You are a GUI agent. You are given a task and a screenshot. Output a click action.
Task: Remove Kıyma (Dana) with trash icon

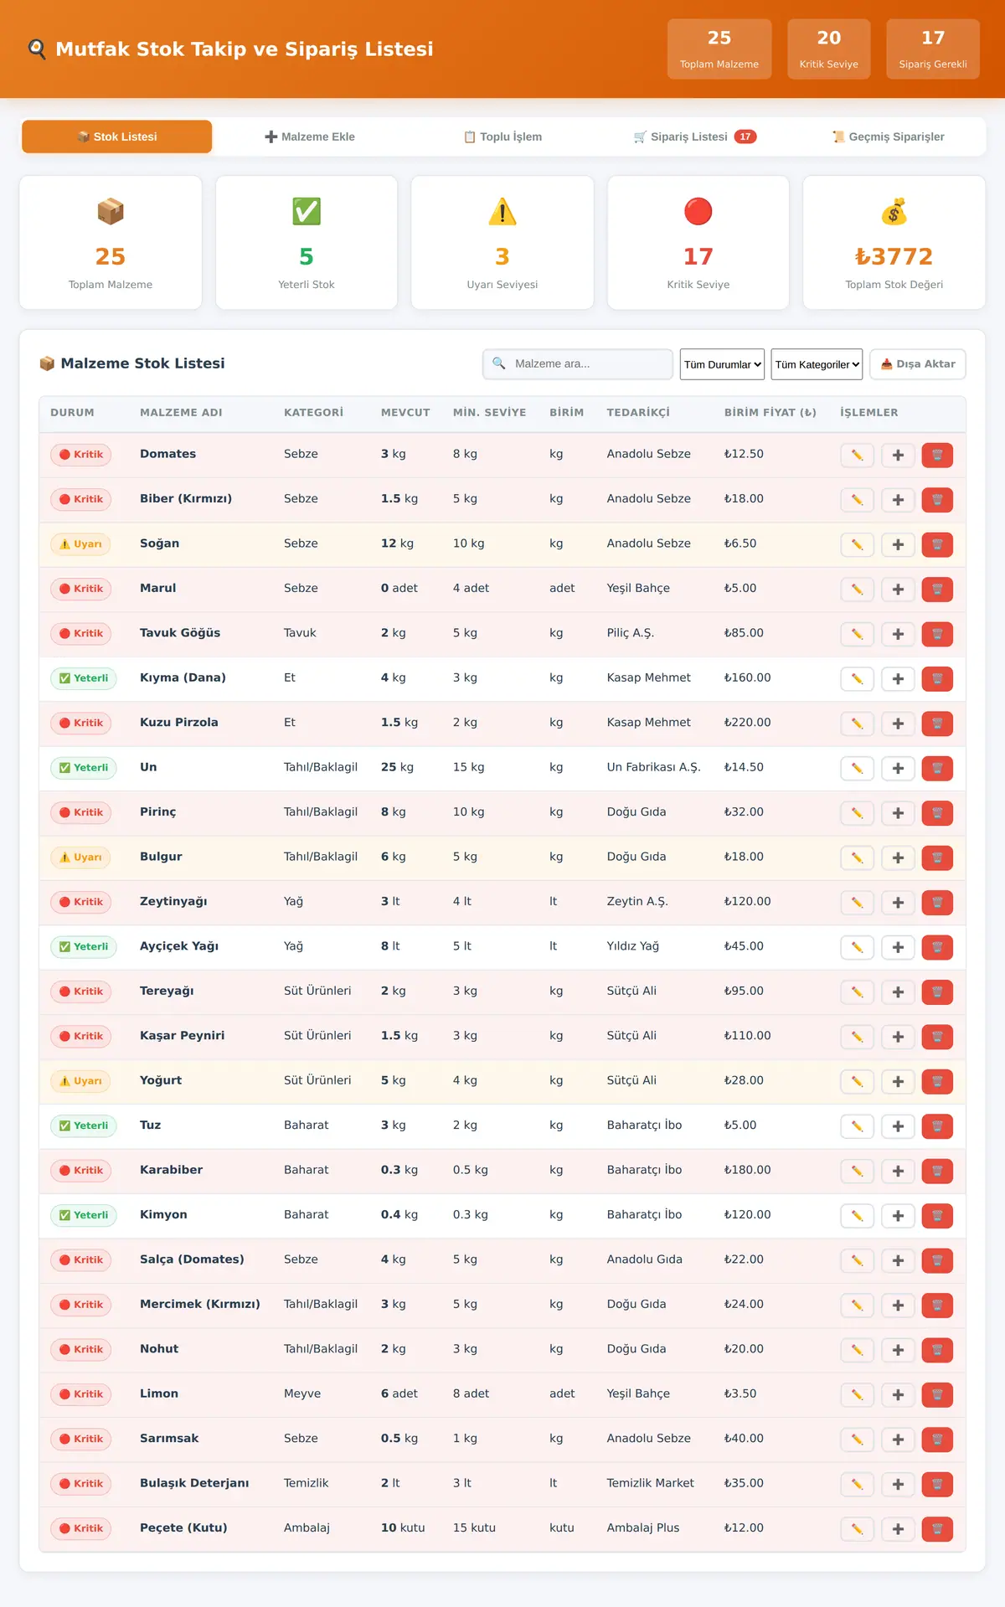937,679
